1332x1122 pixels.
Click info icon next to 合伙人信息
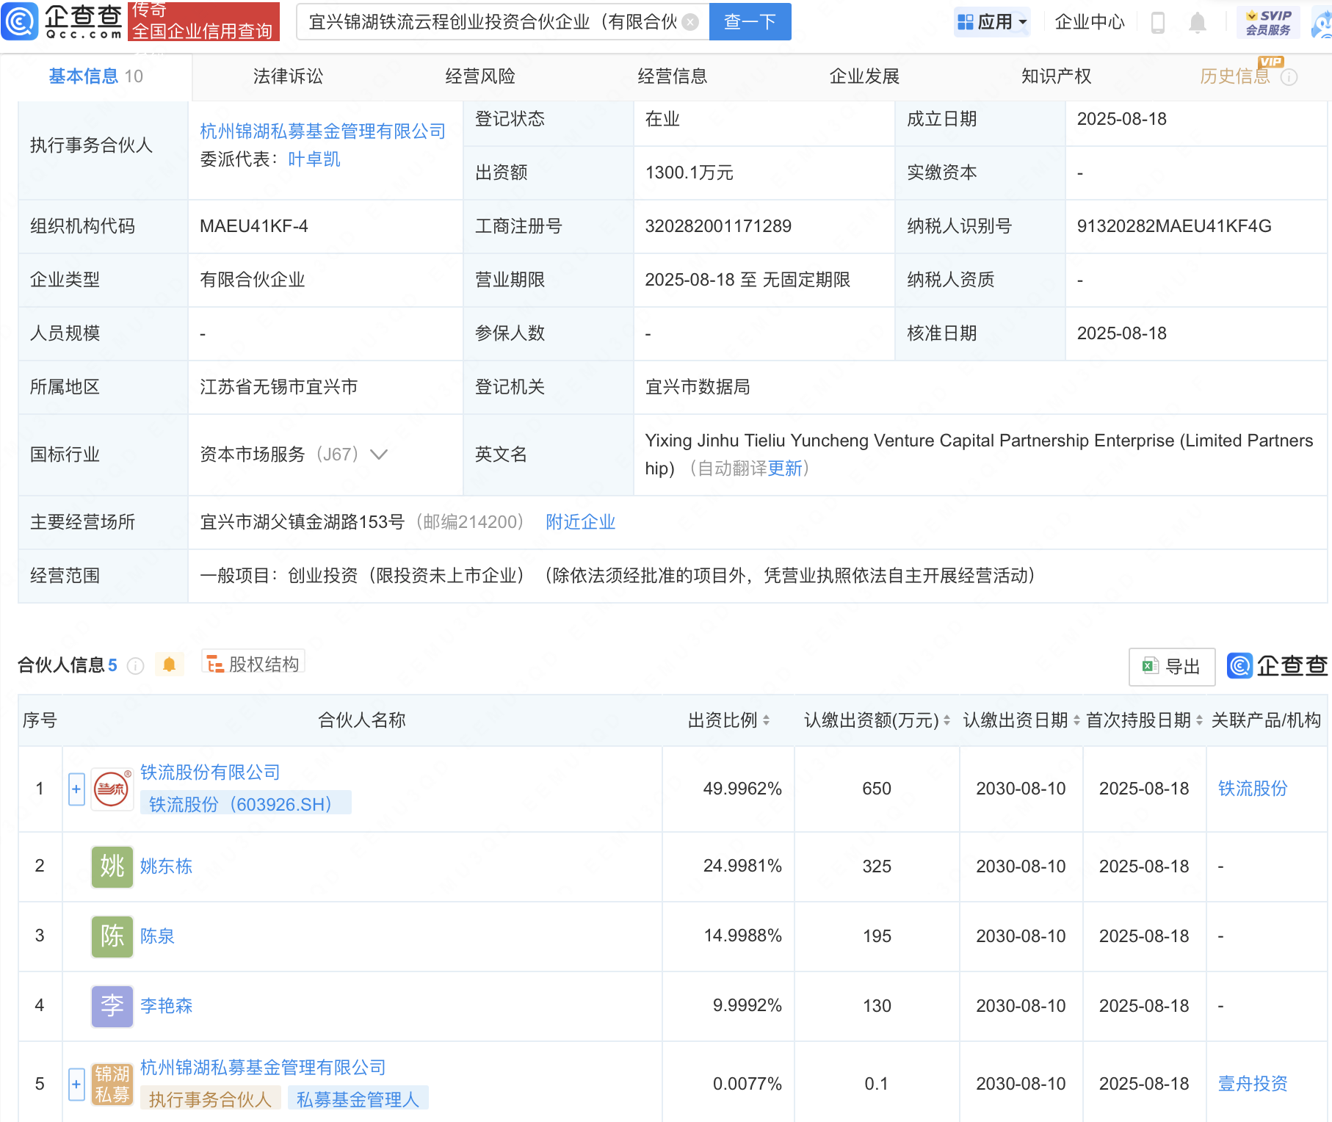[135, 666]
